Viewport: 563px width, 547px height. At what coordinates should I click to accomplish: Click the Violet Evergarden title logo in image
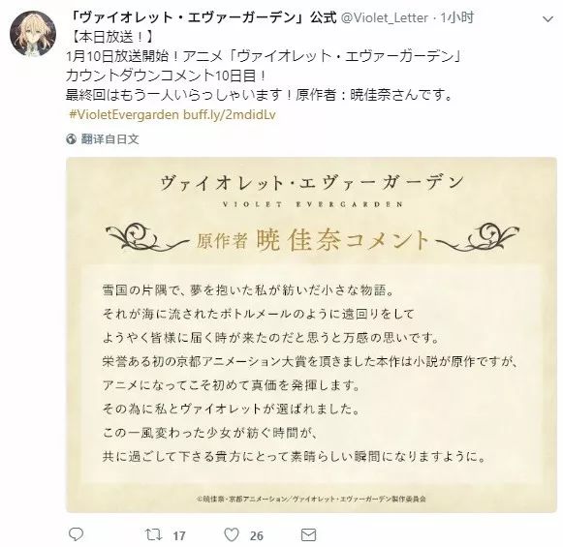312,190
